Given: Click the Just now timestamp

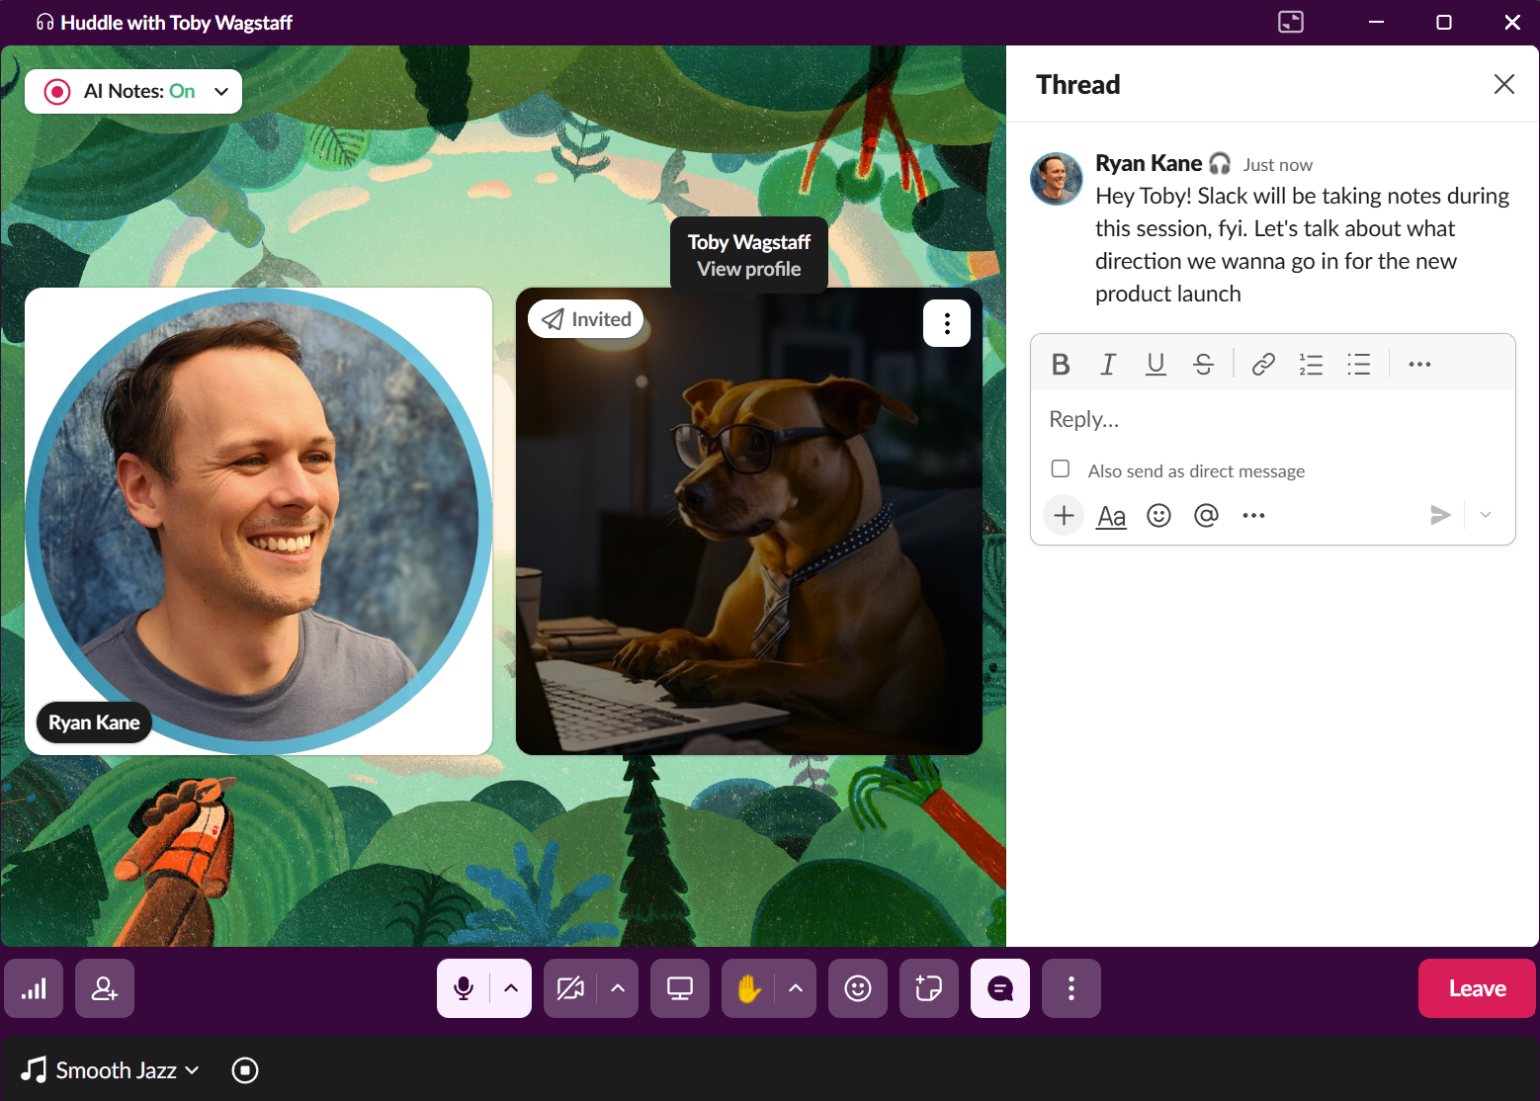Looking at the screenshot, I should tap(1277, 165).
